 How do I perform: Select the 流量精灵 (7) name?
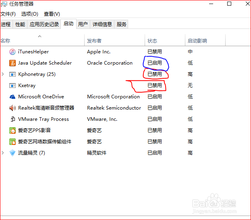point(31,153)
